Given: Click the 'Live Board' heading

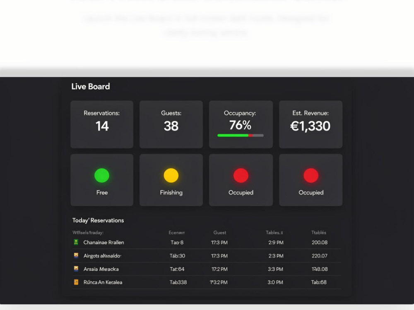Looking at the screenshot, I should 91,86.
